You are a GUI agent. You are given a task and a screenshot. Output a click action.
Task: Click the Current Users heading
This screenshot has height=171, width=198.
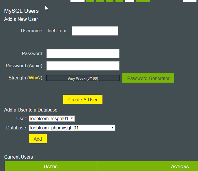coord(18,157)
